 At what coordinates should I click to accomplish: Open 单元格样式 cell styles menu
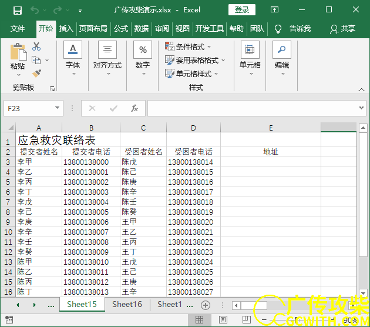pos(191,74)
